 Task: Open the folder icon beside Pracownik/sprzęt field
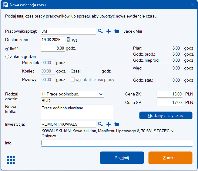[117, 31]
